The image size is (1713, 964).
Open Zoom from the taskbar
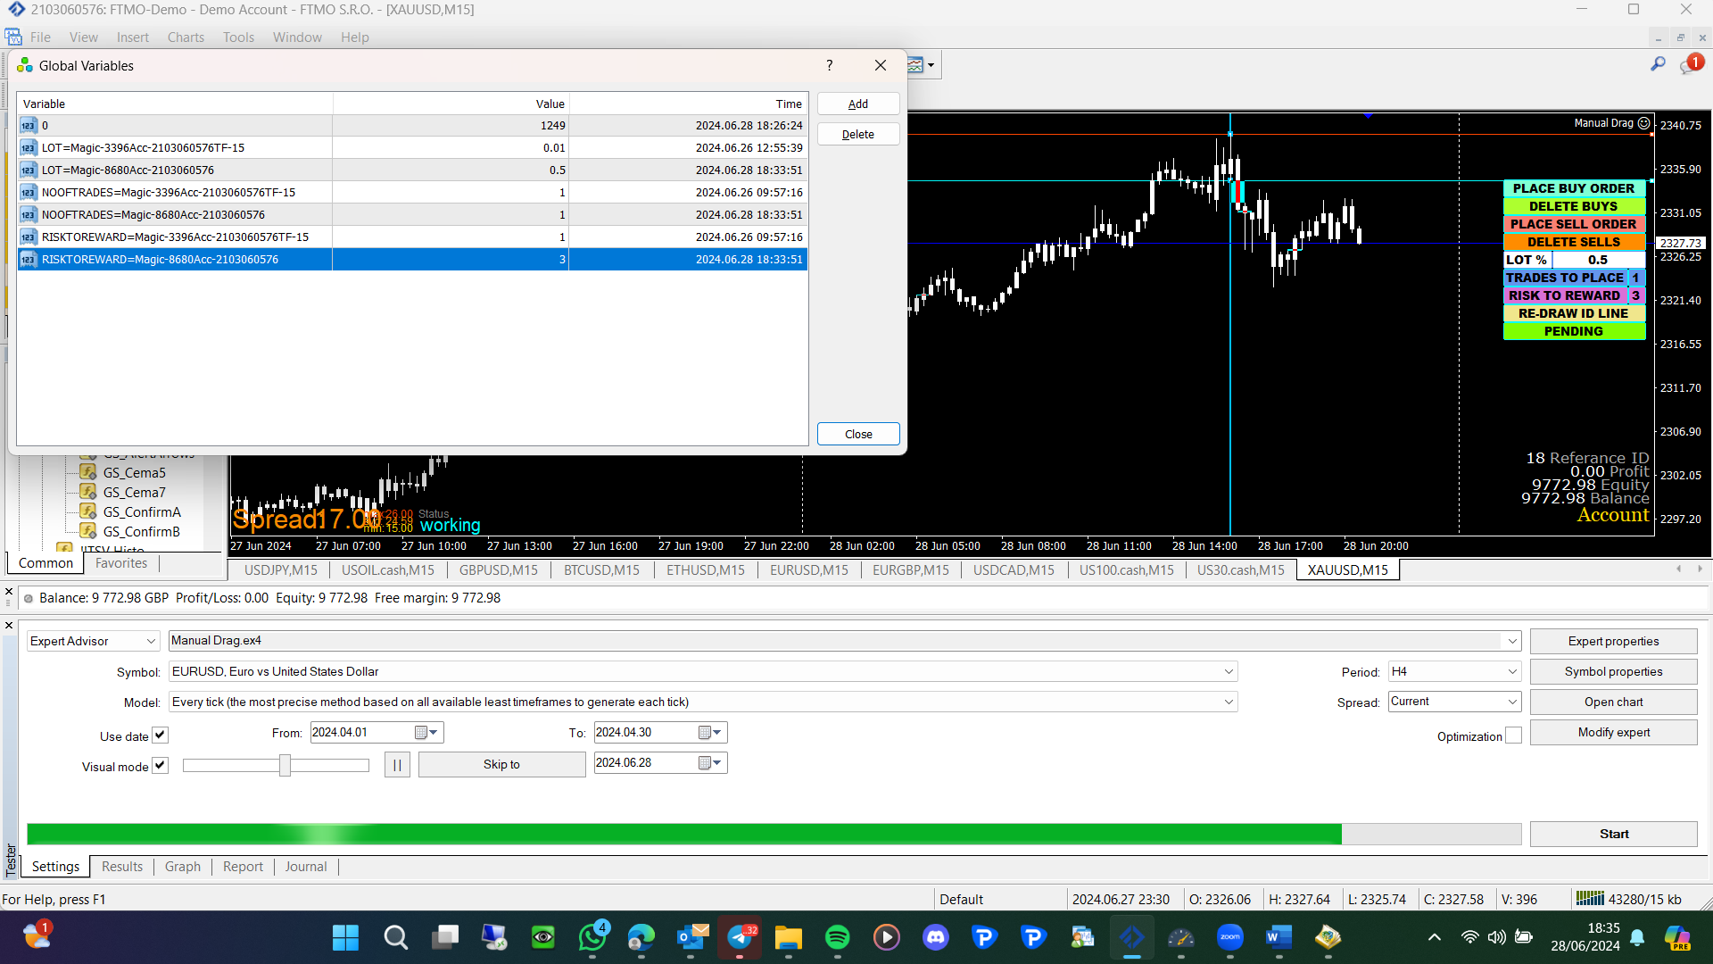(1229, 937)
